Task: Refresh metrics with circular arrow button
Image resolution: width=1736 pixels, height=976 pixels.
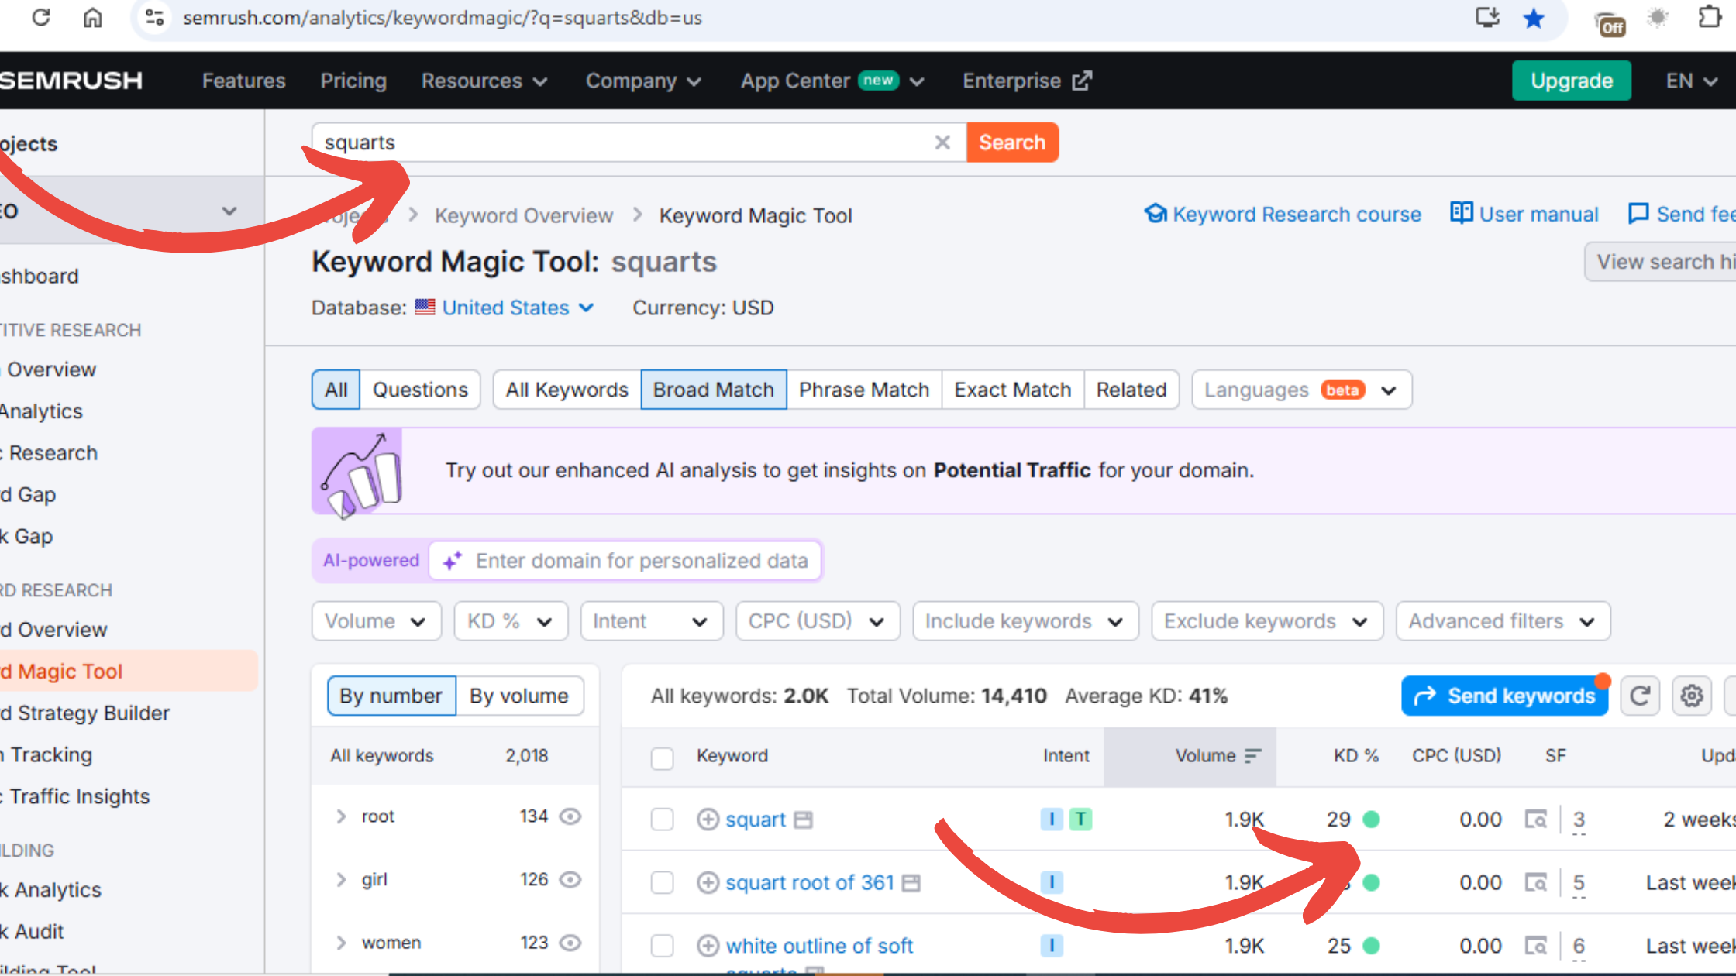Action: [x=1640, y=696]
